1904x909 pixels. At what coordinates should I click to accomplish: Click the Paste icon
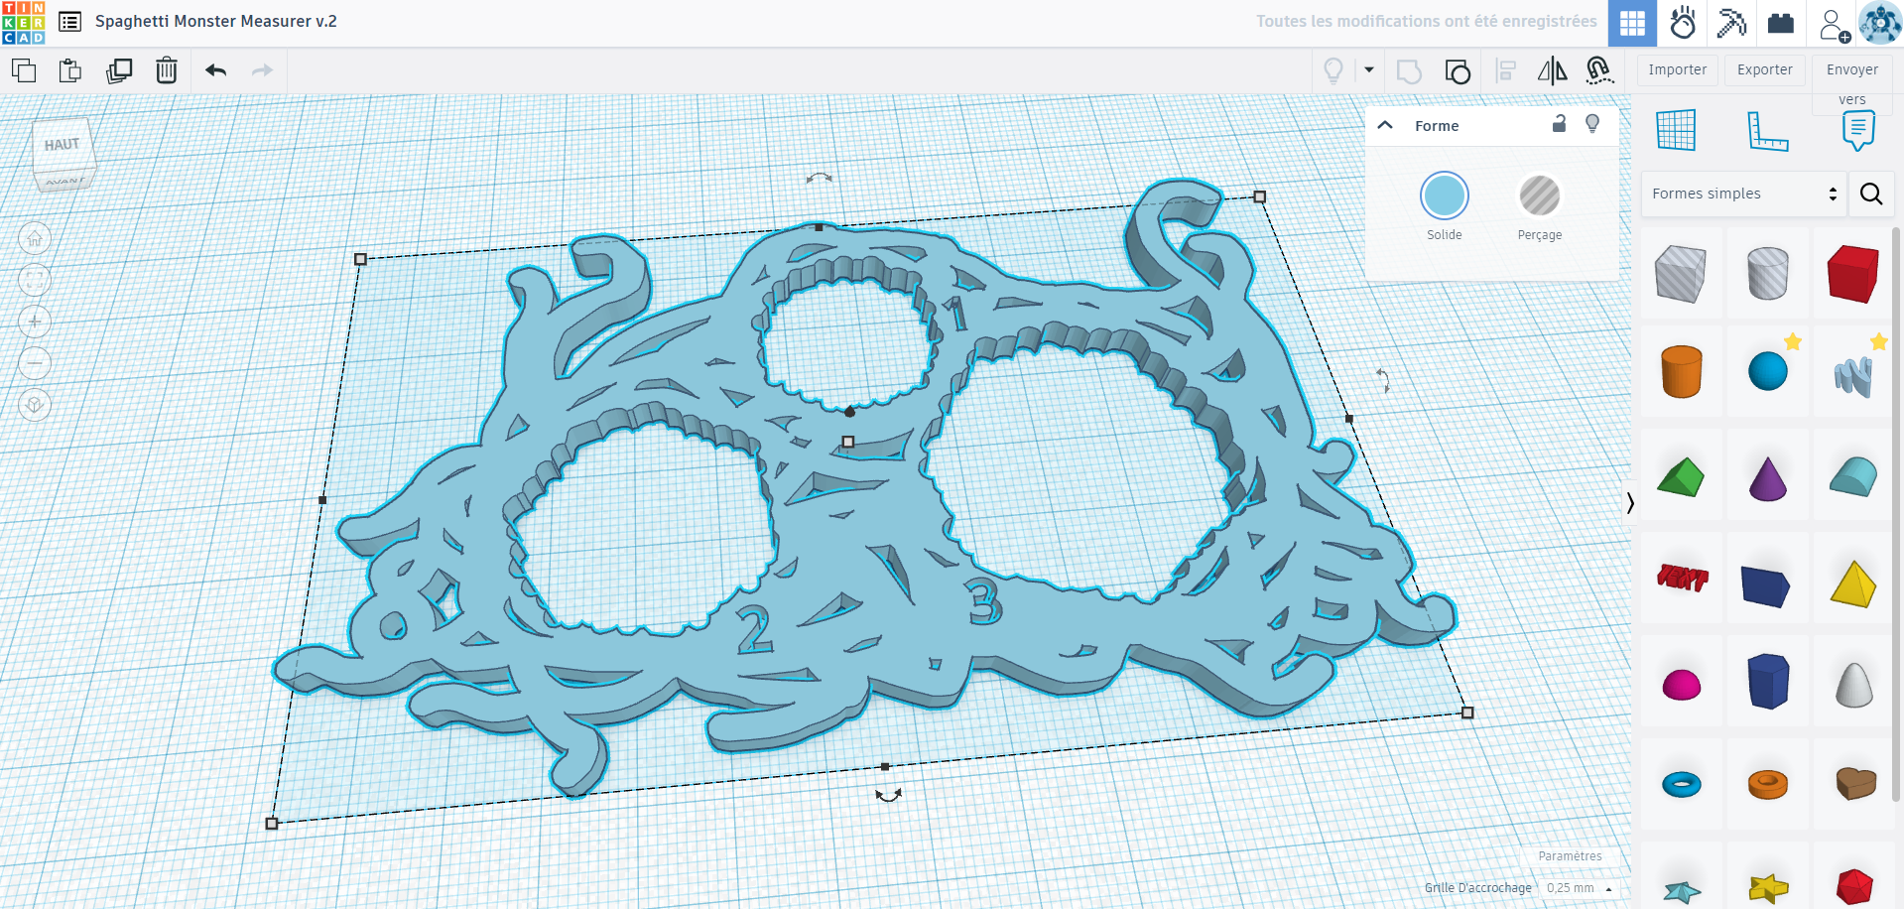pyautogui.click(x=70, y=70)
